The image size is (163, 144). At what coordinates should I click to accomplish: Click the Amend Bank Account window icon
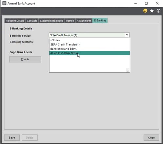4,3
